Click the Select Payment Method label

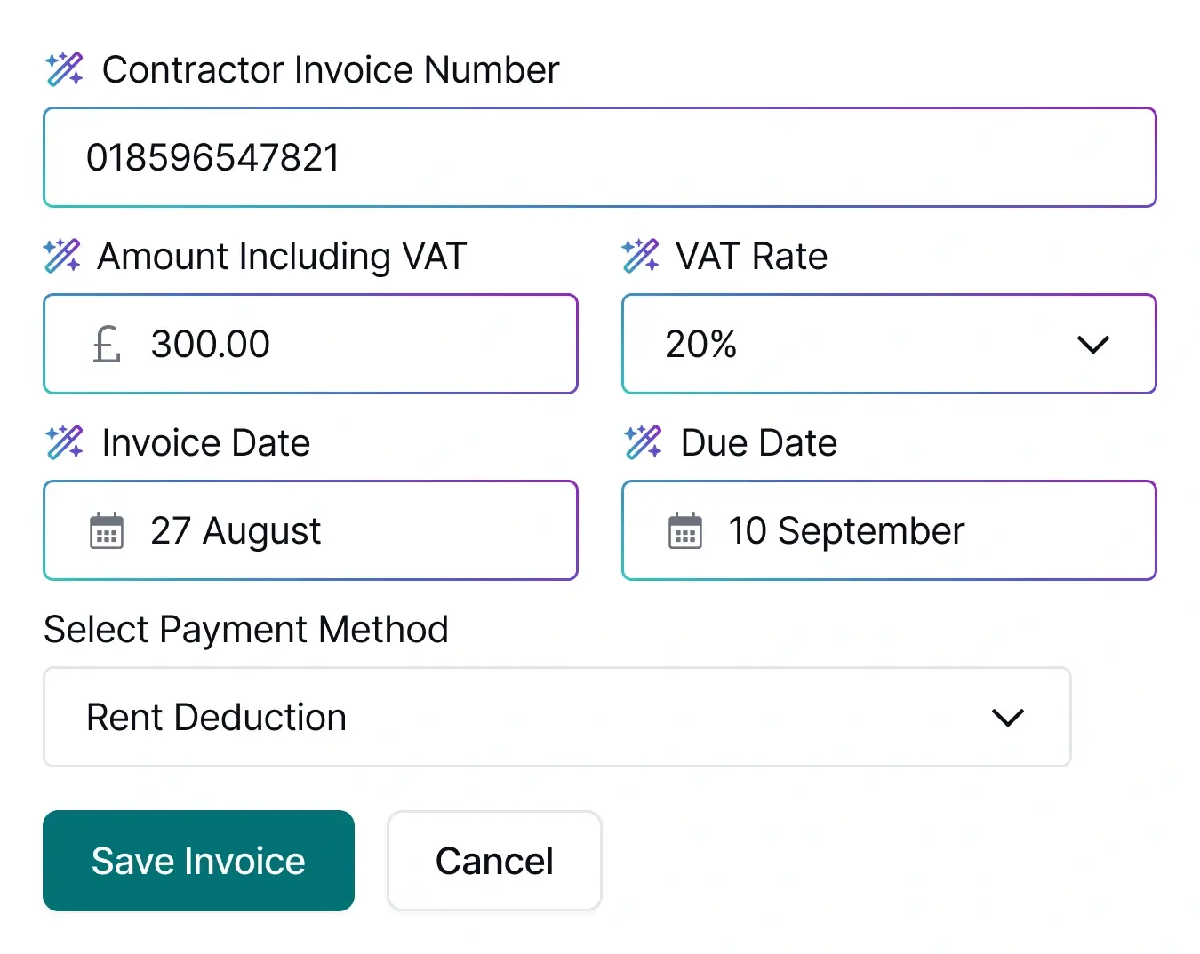(246, 629)
